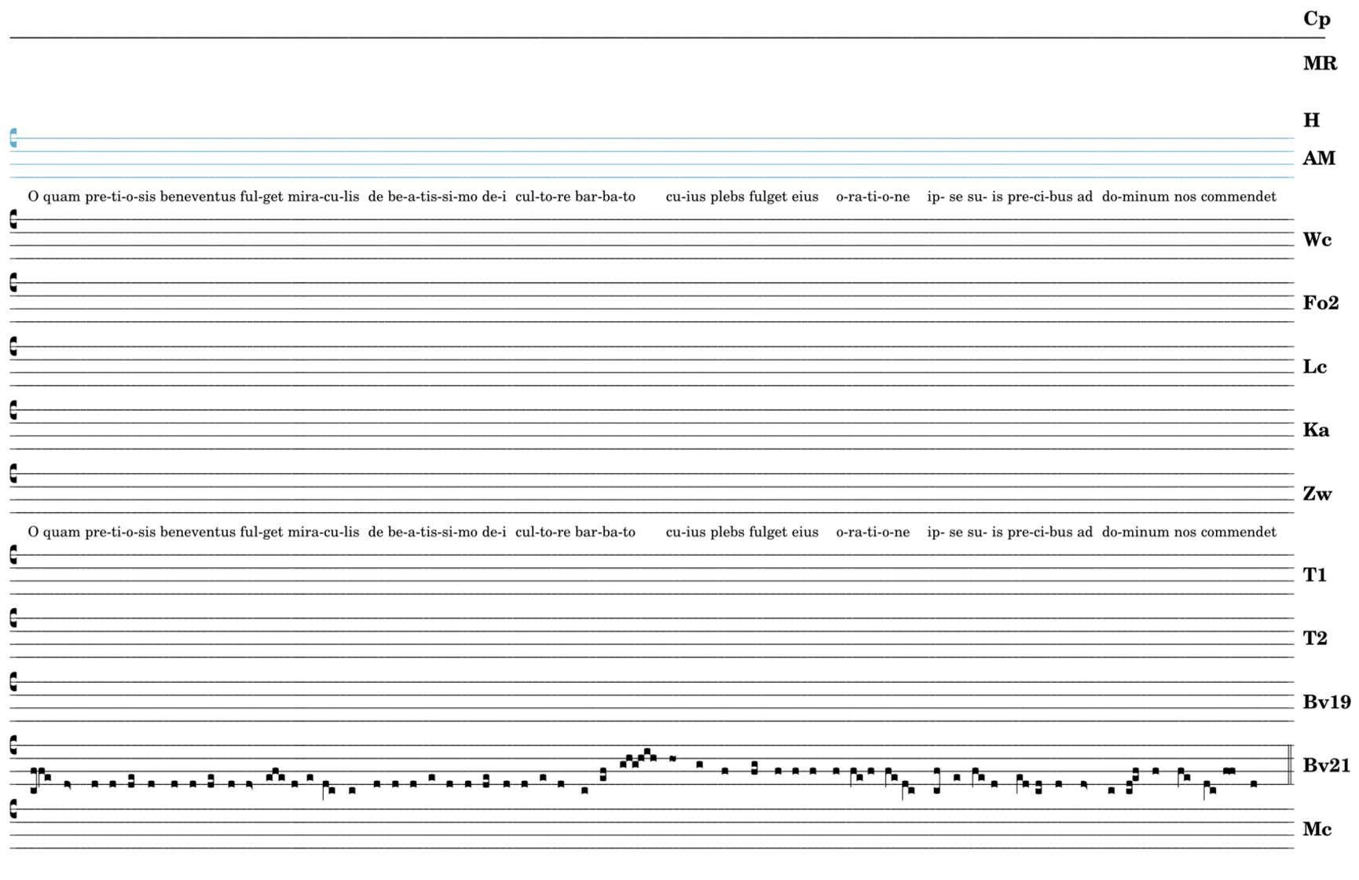This screenshot has width=1359, height=880.
Task: Select the clef on the Zw staff
Action: tap(13, 474)
